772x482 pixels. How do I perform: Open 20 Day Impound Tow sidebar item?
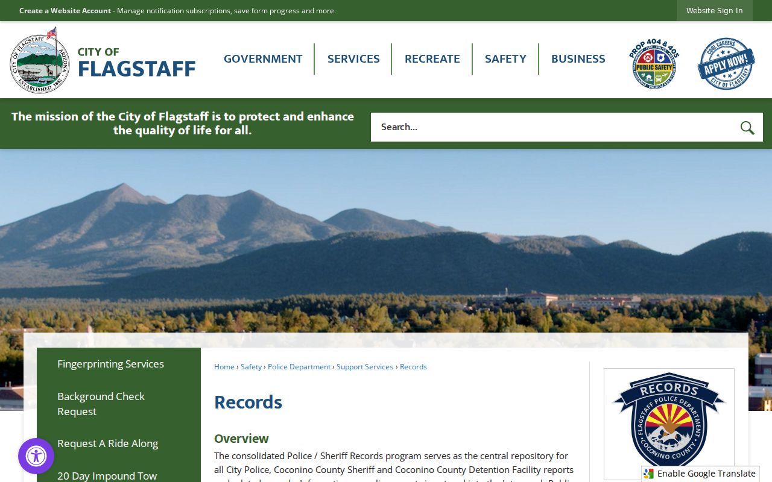point(107,476)
